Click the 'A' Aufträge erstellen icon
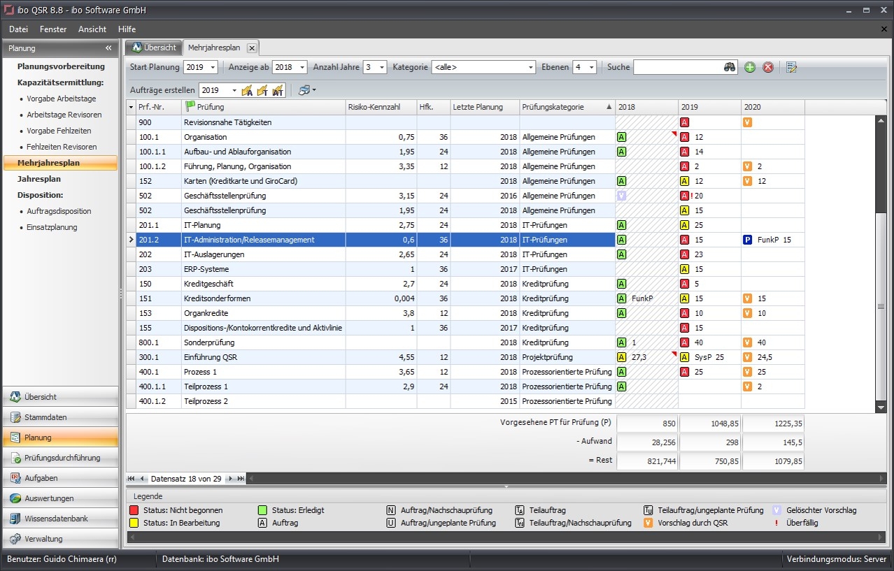This screenshot has width=894, height=571. tap(246, 90)
